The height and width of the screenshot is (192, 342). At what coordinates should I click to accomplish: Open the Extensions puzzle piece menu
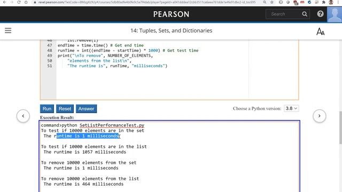(x=324, y=2)
